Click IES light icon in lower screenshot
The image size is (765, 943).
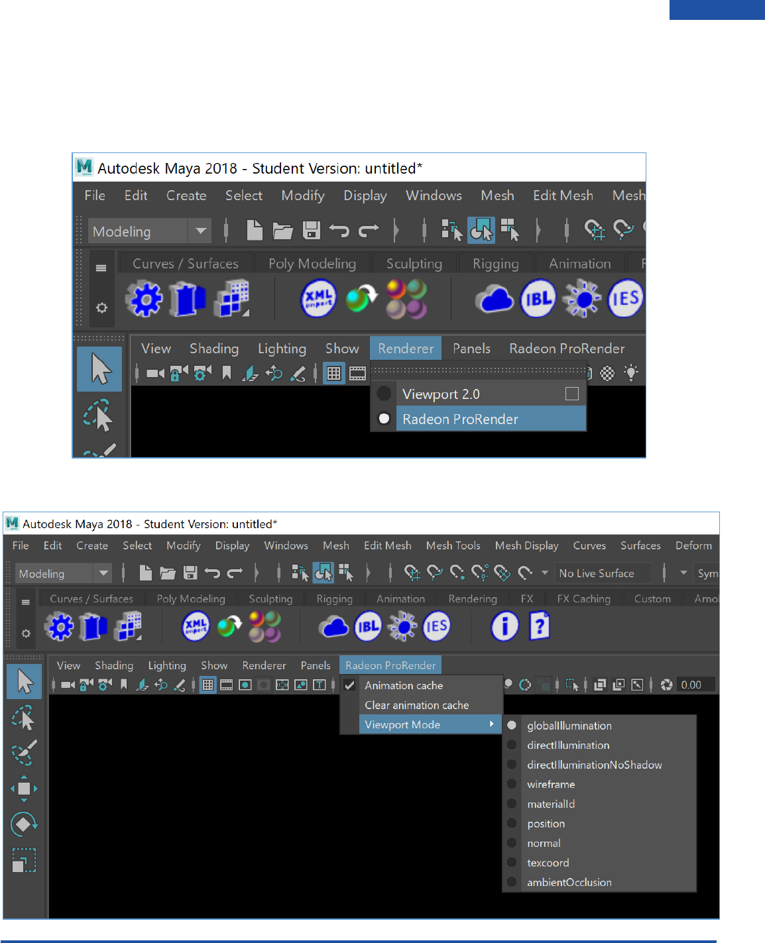436,626
